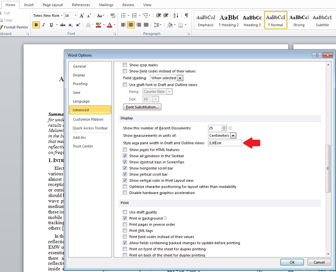Expand Paragraph dialog launcher
Image resolution: width=336 pixels, height=272 pixels.
[x=189, y=34]
